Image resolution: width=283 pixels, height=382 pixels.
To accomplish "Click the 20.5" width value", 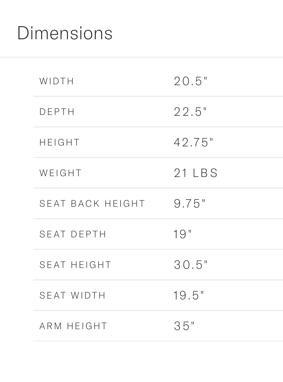I will click(x=191, y=81).
